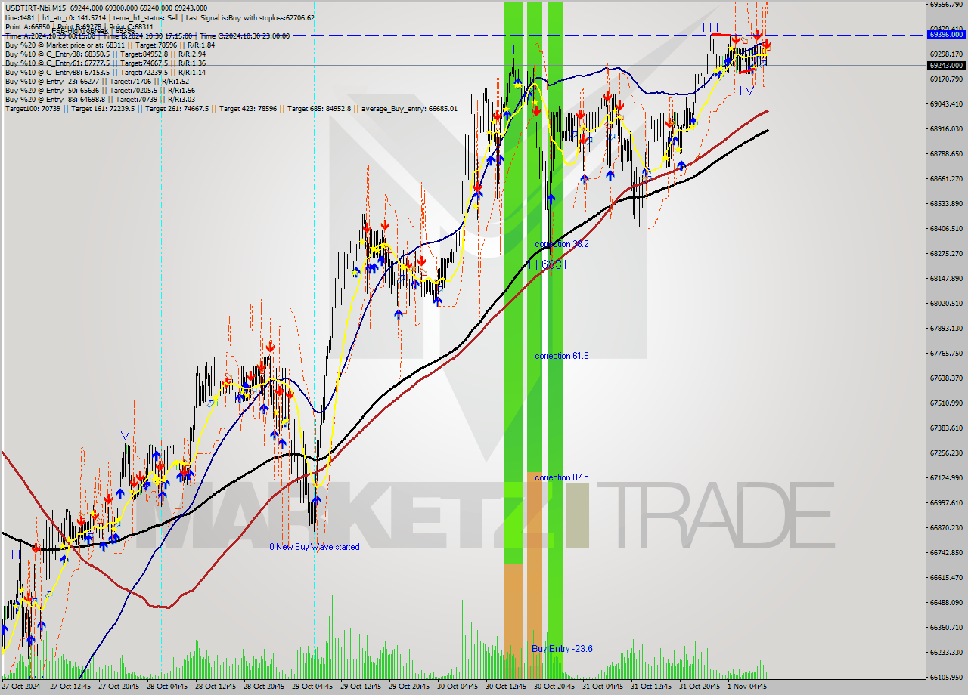
Task: Click the 'correction 87.5' label
Action: tap(562, 477)
